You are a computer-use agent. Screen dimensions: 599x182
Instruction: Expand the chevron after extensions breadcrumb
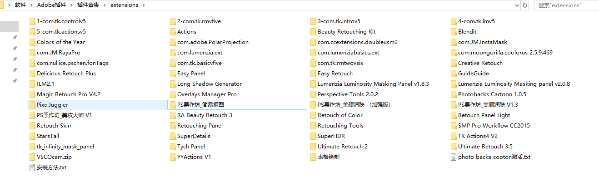pos(143,5)
